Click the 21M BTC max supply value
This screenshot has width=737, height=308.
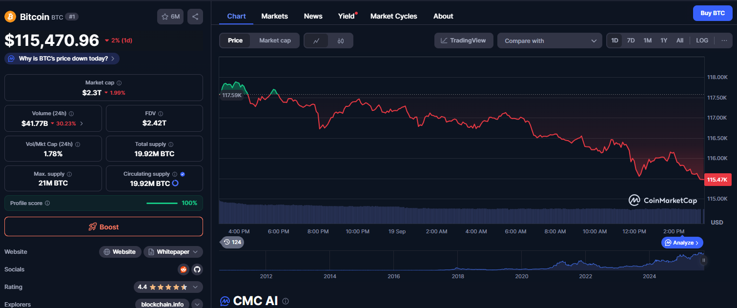[53, 184]
